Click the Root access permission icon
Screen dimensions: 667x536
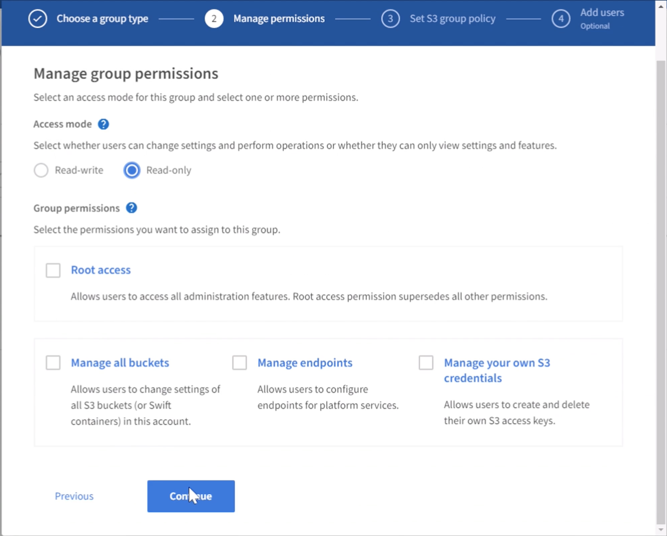point(53,269)
